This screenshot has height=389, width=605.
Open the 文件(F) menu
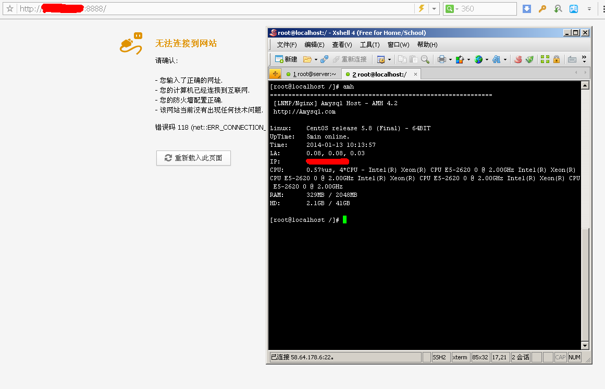(287, 45)
